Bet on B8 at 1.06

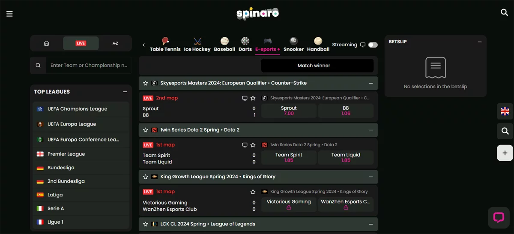click(346, 111)
